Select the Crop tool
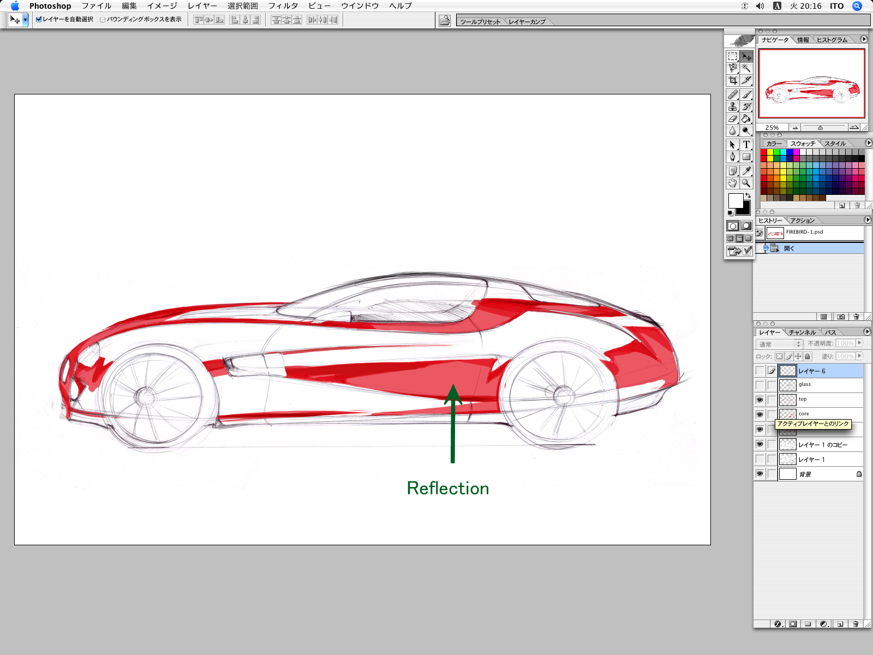Image resolution: width=873 pixels, height=655 pixels. tap(733, 80)
